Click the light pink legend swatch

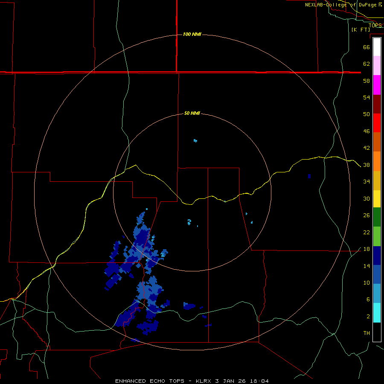(377, 66)
